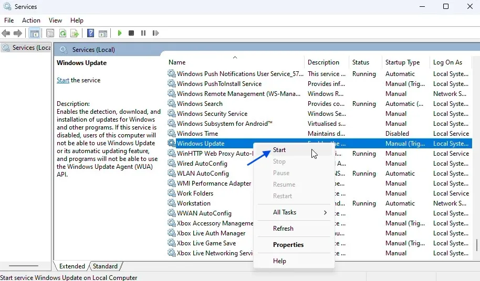Click the Pause Service icon

coord(143,33)
